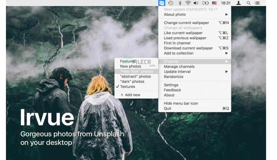The image size is (277, 160).
Task: Open the US flag input menu
Action: pyautogui.click(x=214, y=3)
